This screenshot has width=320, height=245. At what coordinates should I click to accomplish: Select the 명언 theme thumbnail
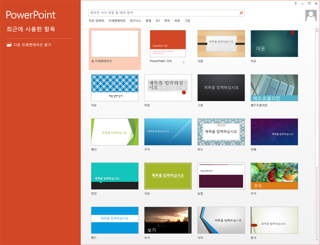click(115, 176)
